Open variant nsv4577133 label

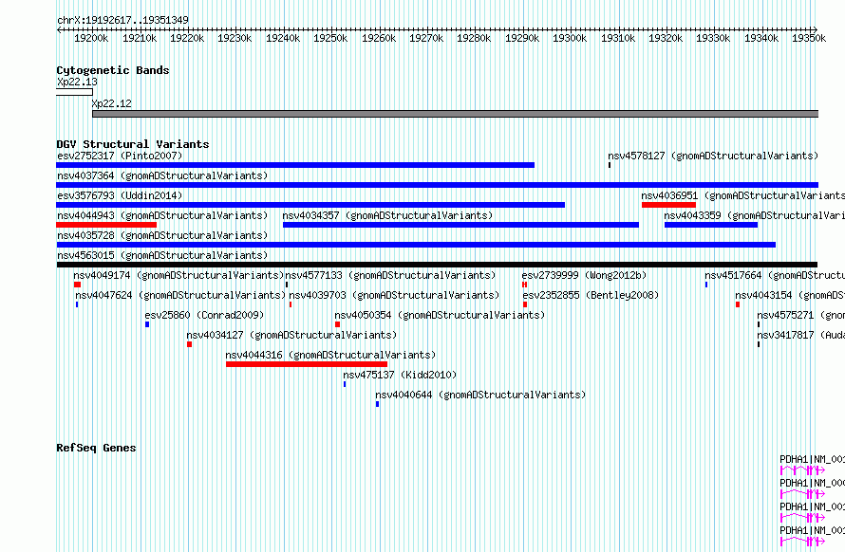(390, 275)
